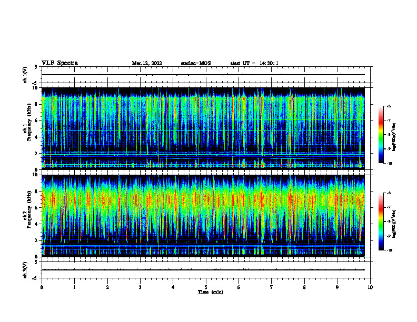
Task: Click the time axis tick label "0"
Action: [42, 287]
